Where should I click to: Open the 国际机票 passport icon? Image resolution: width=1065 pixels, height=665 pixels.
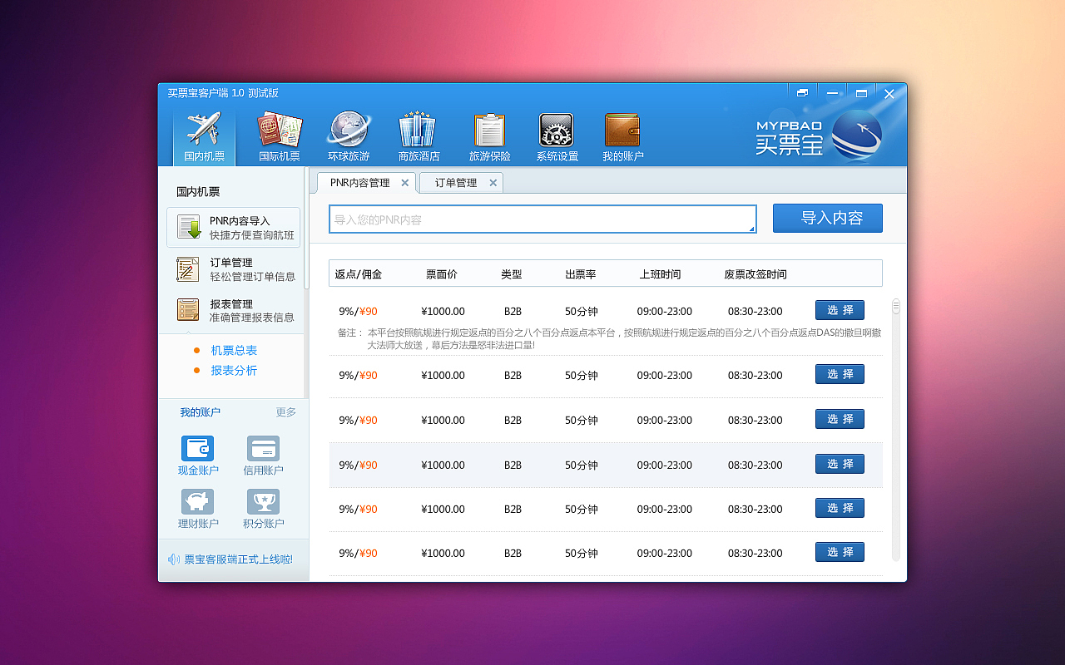[280, 135]
